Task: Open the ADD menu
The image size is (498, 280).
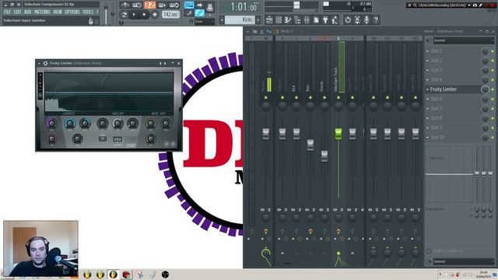Action: click(28, 12)
